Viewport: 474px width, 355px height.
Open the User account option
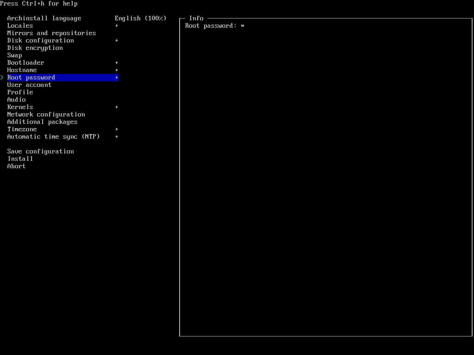29,85
